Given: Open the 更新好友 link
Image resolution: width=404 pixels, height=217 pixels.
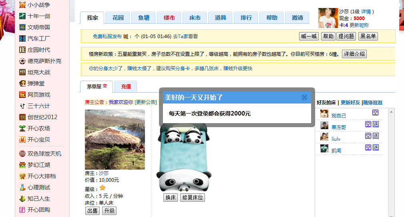Looking at the screenshot, I should pos(350,102).
